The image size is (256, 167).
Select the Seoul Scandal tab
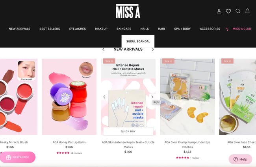pos(138,41)
